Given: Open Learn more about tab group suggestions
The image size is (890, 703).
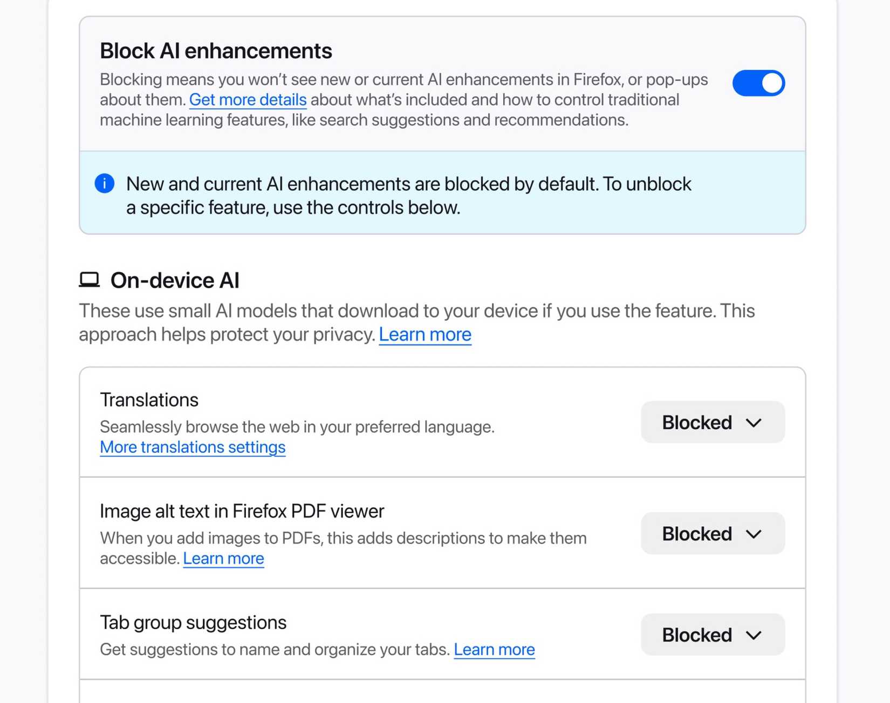Looking at the screenshot, I should 494,650.
